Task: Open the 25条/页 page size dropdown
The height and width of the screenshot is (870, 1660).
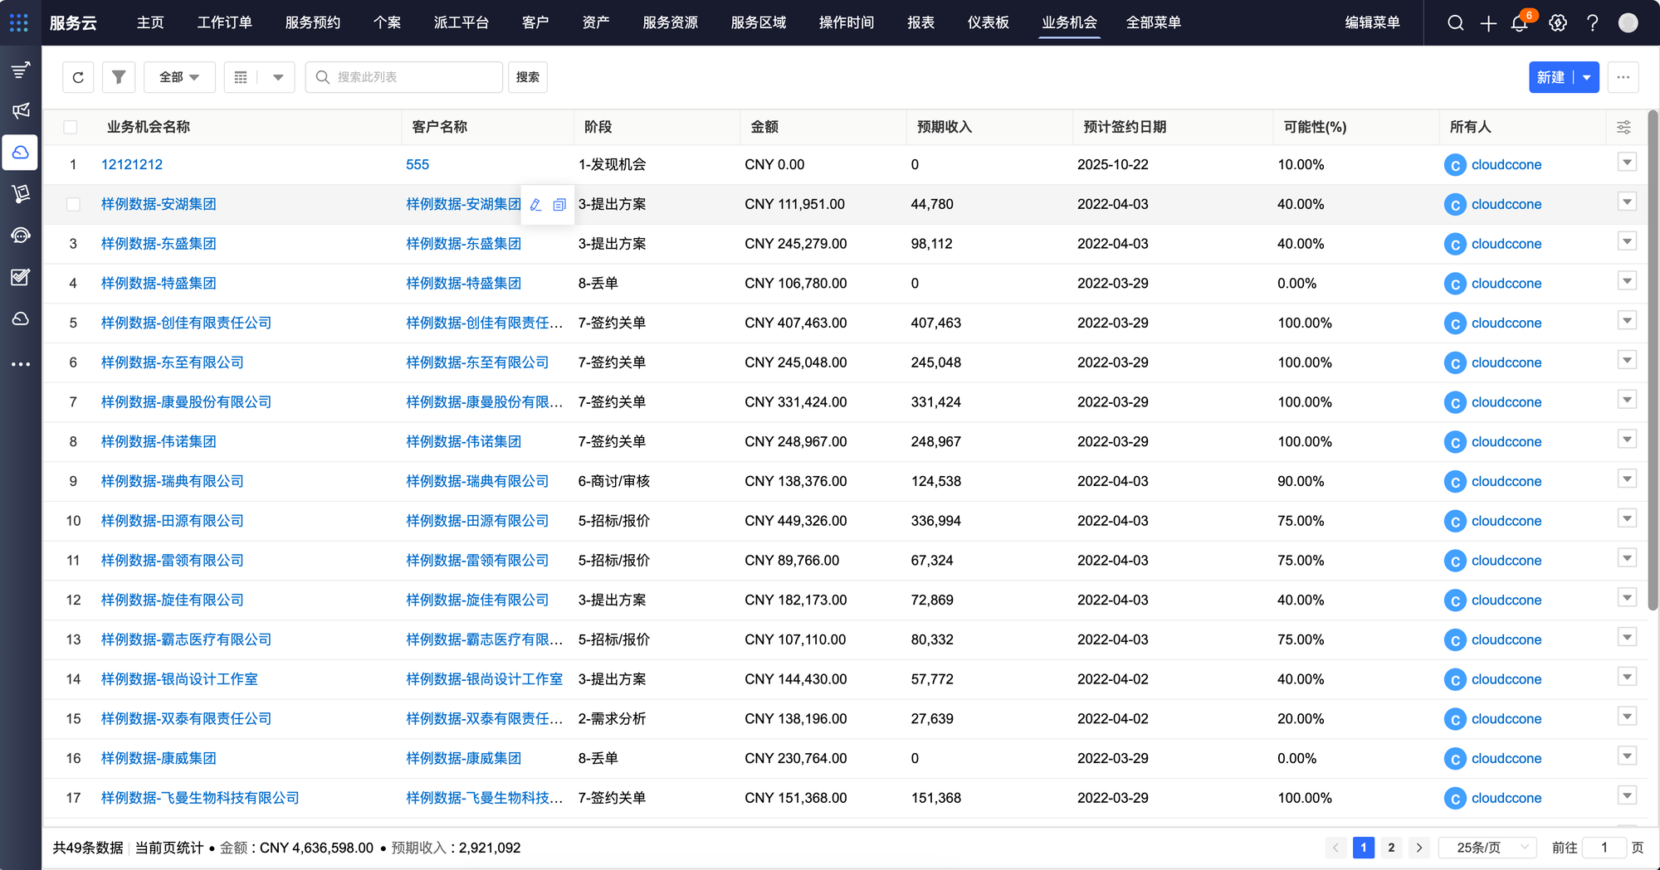Action: [1492, 848]
